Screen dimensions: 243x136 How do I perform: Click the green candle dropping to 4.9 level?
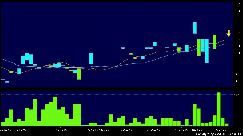[x=79, y=74]
